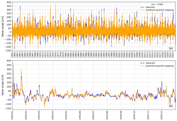The image size is (177, 121).
Task: Click the early January 1976 surge peak in panel (b)
Action: tap(14, 63)
